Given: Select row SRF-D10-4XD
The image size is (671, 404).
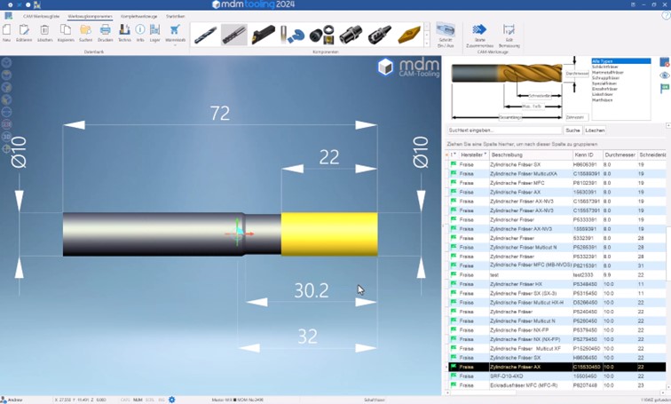Looking at the screenshot, I should click(x=557, y=376).
